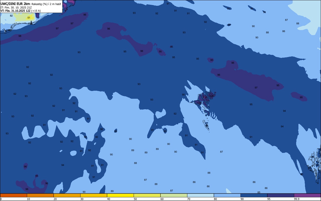The image size is (321, 201).
Task: Click the 90–95 medium blue legend swatch
Action: (254, 195)
